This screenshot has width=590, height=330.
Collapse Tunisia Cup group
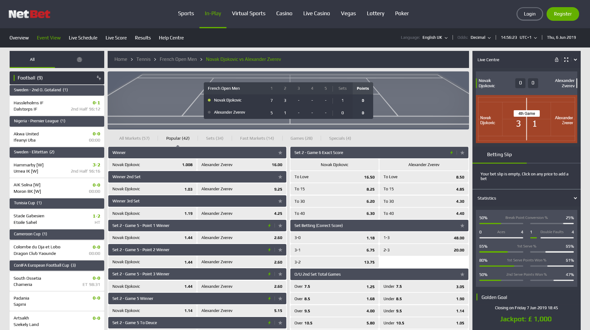[57, 203]
